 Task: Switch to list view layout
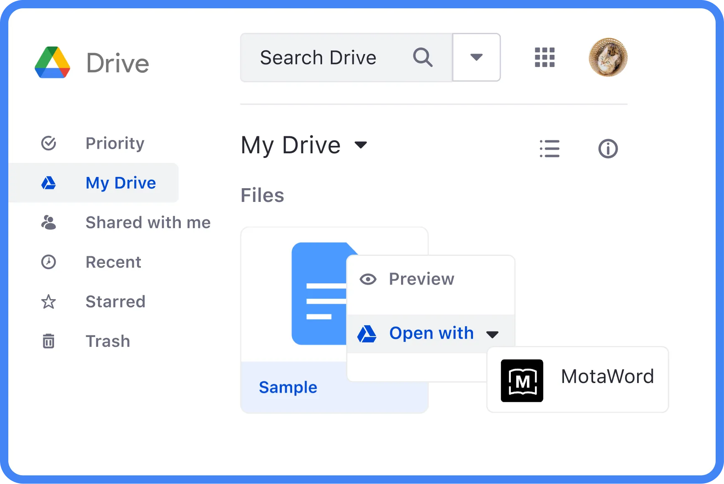click(549, 148)
